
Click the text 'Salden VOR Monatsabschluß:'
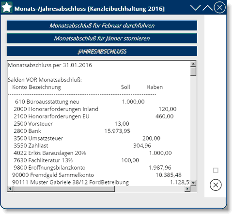click(x=45, y=80)
